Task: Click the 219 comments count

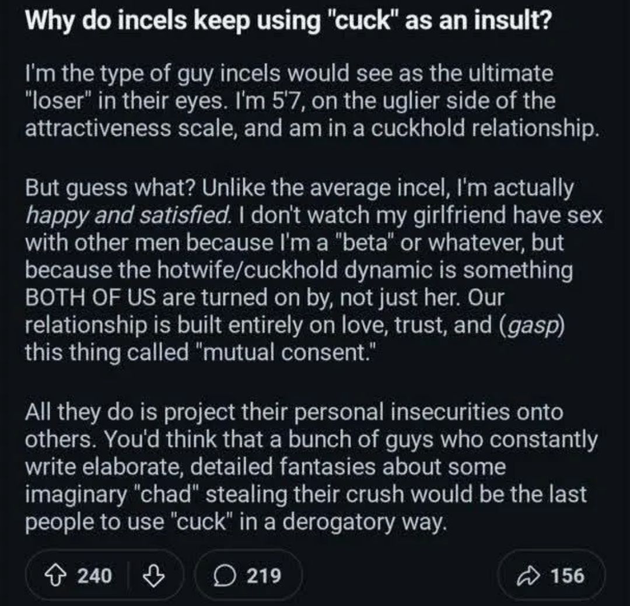Action: tap(264, 576)
